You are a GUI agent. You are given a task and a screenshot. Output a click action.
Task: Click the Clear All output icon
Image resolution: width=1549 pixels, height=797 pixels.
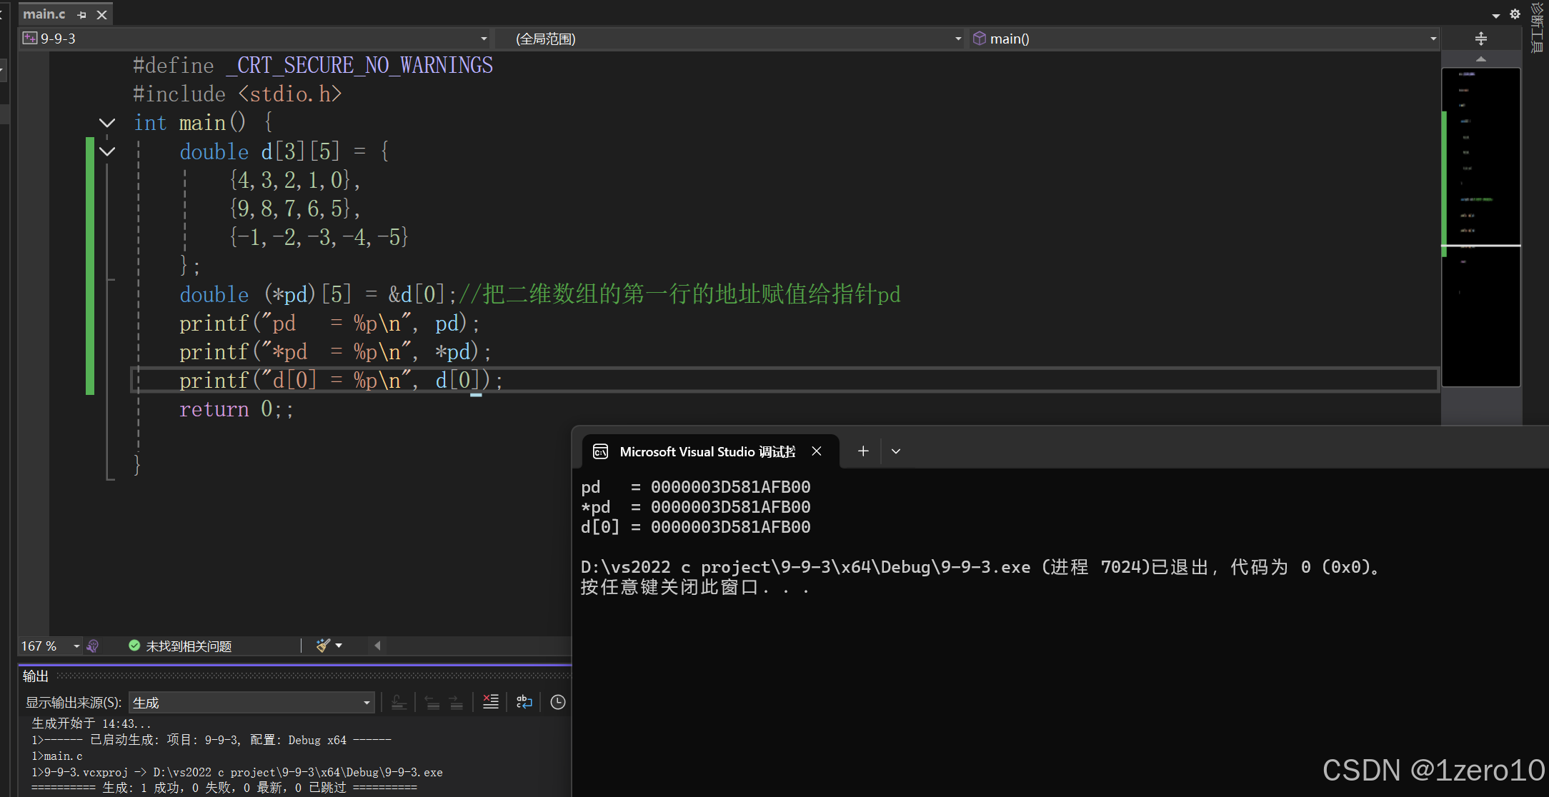490,702
